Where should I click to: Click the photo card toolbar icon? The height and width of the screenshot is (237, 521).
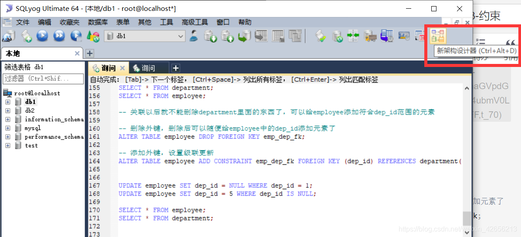[x=404, y=36]
